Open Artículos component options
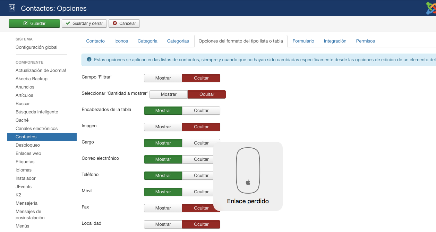Screen dimensions: 436x232 click(24, 95)
